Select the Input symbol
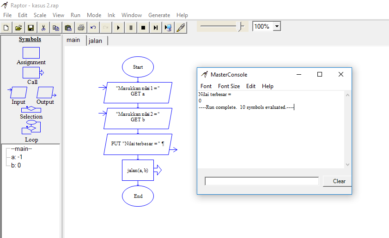Image resolution: width=389 pixels, height=238 pixels. click(x=18, y=92)
